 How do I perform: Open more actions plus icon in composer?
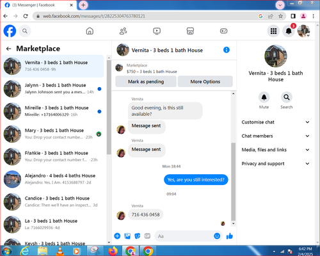[x=117, y=236]
